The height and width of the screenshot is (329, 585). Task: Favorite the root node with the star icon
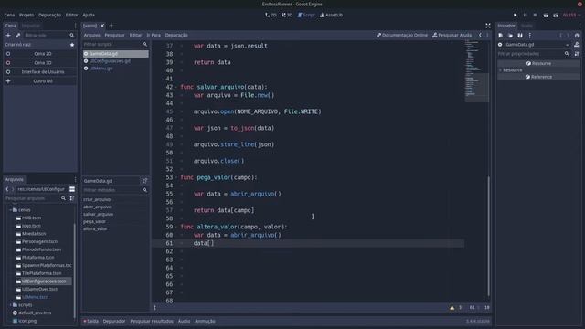click(x=72, y=45)
